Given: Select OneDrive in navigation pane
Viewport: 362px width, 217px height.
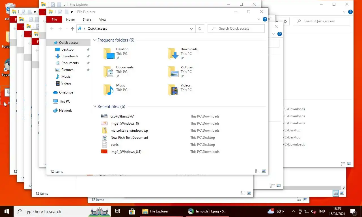Looking at the screenshot, I should [x=66, y=92].
